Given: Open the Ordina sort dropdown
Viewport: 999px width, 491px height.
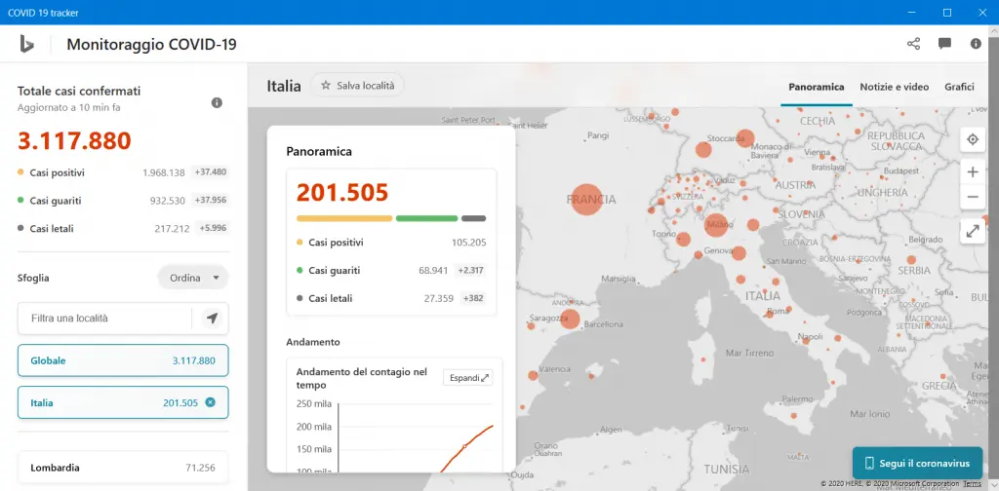Looking at the screenshot, I should click(193, 278).
